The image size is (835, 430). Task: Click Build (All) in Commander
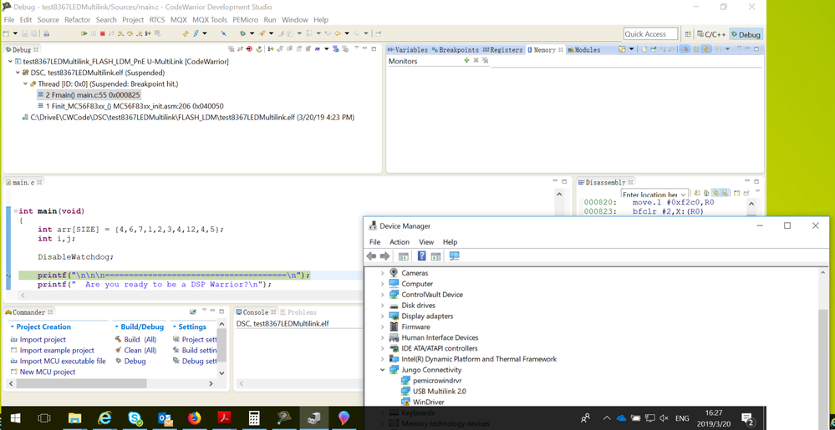pos(140,340)
